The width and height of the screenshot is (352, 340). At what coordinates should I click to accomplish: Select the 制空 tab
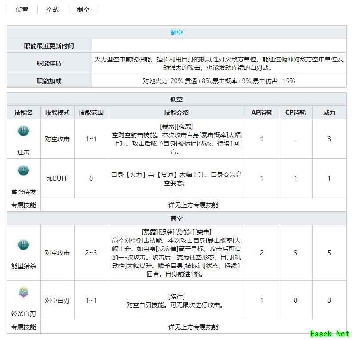coord(83,9)
